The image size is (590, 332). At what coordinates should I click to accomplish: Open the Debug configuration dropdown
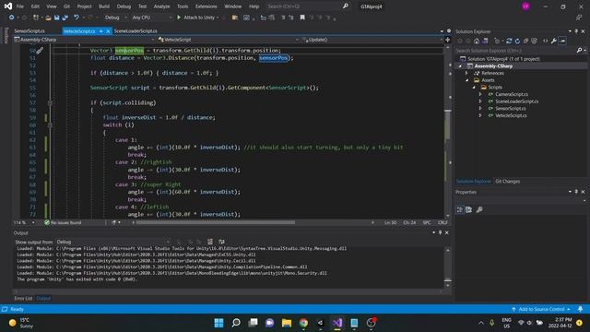pyautogui.click(x=115, y=18)
